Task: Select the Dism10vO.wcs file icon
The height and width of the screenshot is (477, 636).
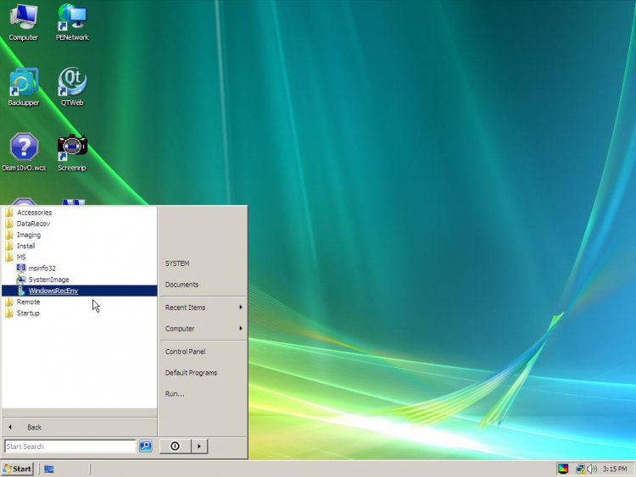Action: (24, 152)
